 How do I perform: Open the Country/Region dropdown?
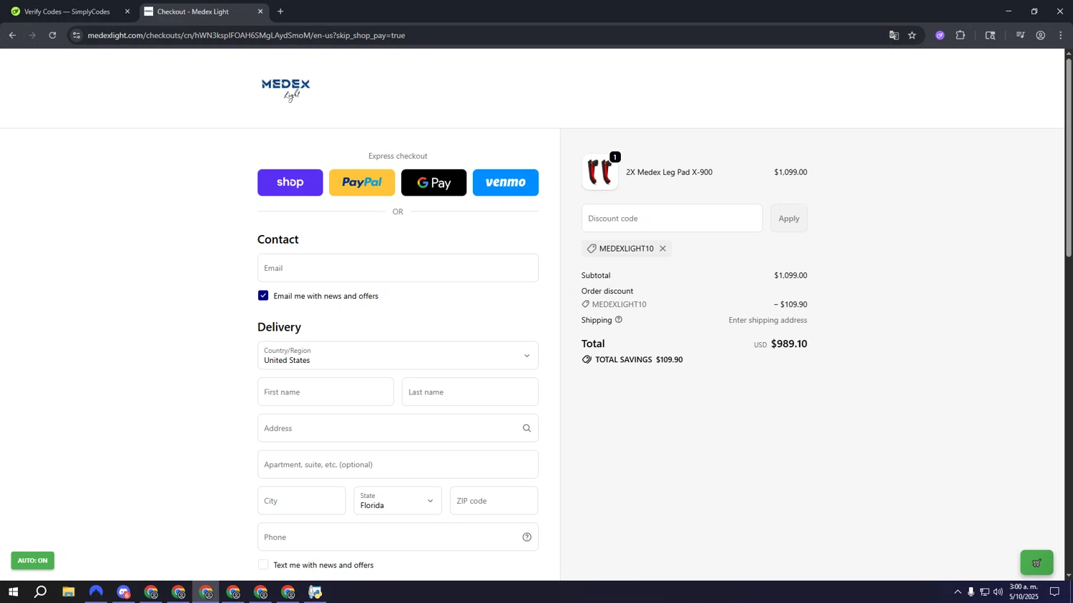(398, 356)
